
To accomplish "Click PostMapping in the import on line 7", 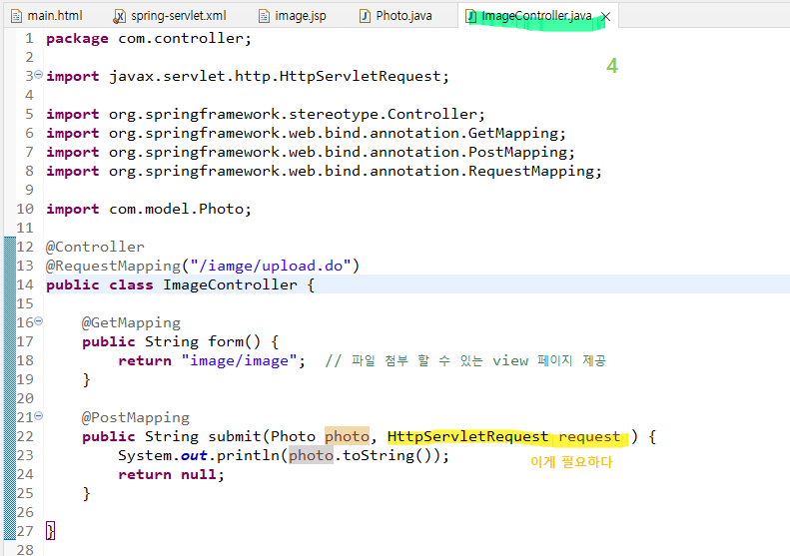I will click(517, 152).
